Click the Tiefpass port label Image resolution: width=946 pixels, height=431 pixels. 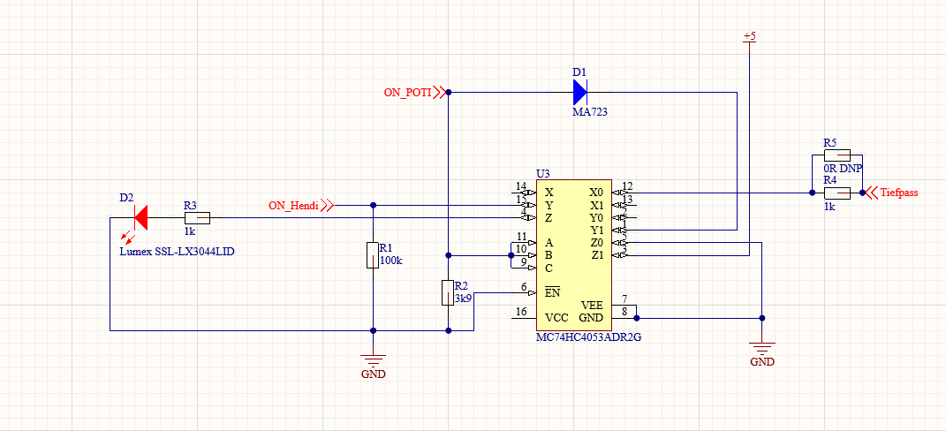[899, 193]
